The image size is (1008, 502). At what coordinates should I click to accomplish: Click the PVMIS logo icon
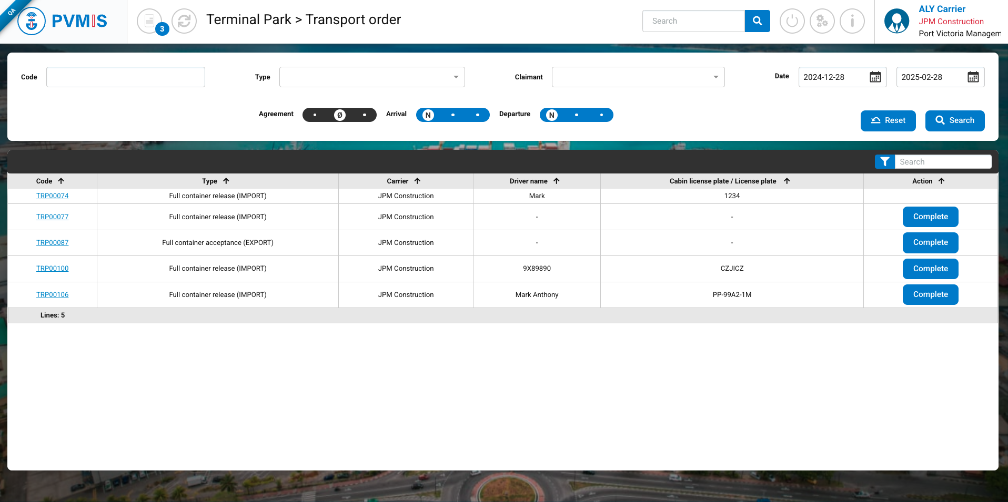[x=32, y=21]
